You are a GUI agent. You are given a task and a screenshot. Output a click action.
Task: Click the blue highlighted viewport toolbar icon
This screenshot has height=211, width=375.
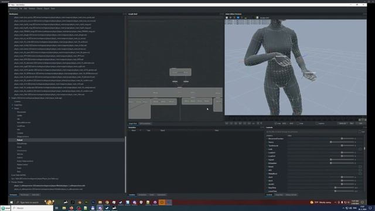(x=238, y=18)
